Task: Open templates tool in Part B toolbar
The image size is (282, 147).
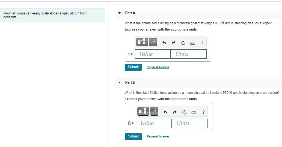Action: click(x=143, y=111)
